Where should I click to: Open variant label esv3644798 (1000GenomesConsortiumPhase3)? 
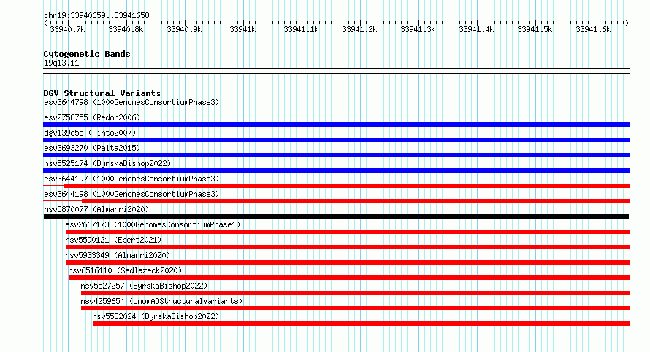pos(131,102)
